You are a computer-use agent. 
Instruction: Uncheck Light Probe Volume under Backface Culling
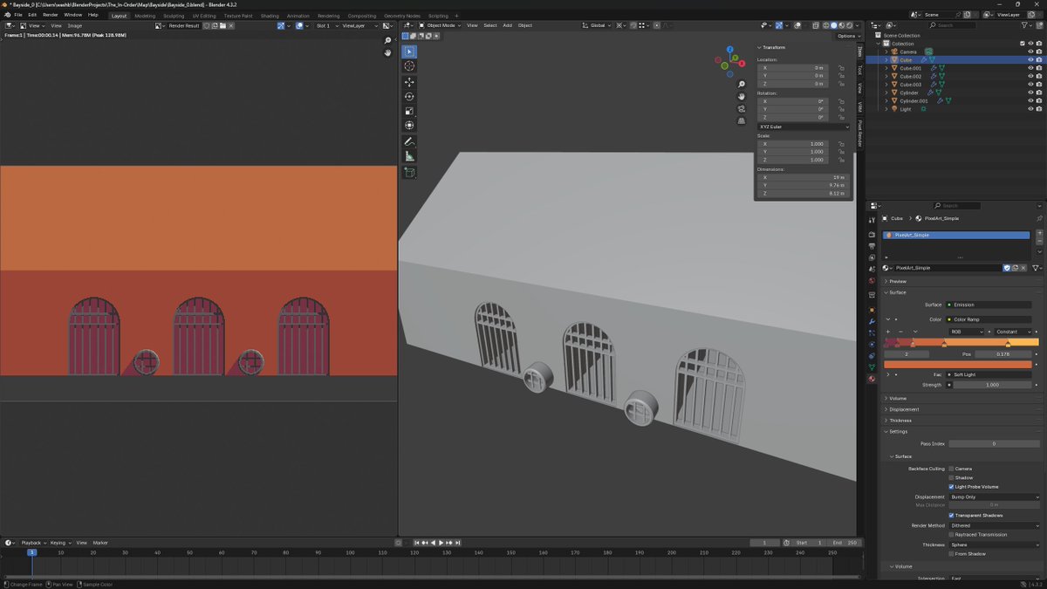951,487
